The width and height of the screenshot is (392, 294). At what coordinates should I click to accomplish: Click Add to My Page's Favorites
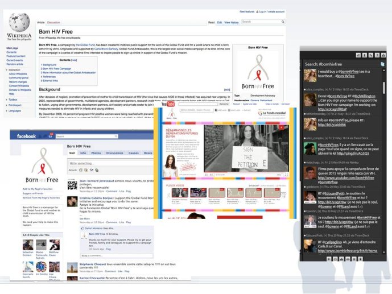(38, 189)
